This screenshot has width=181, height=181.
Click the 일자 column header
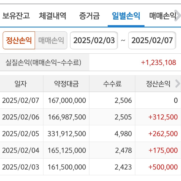(x=21, y=84)
